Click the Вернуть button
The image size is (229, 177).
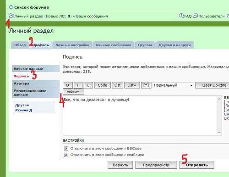point(120,165)
